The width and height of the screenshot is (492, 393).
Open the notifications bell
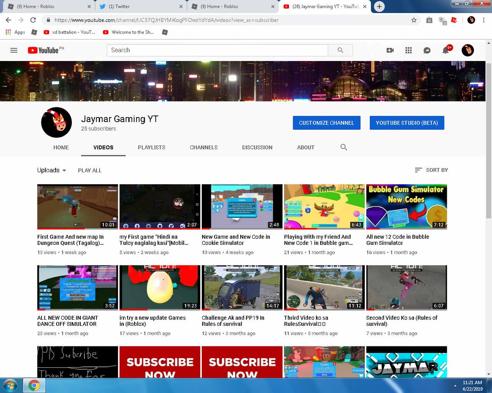[x=445, y=50]
